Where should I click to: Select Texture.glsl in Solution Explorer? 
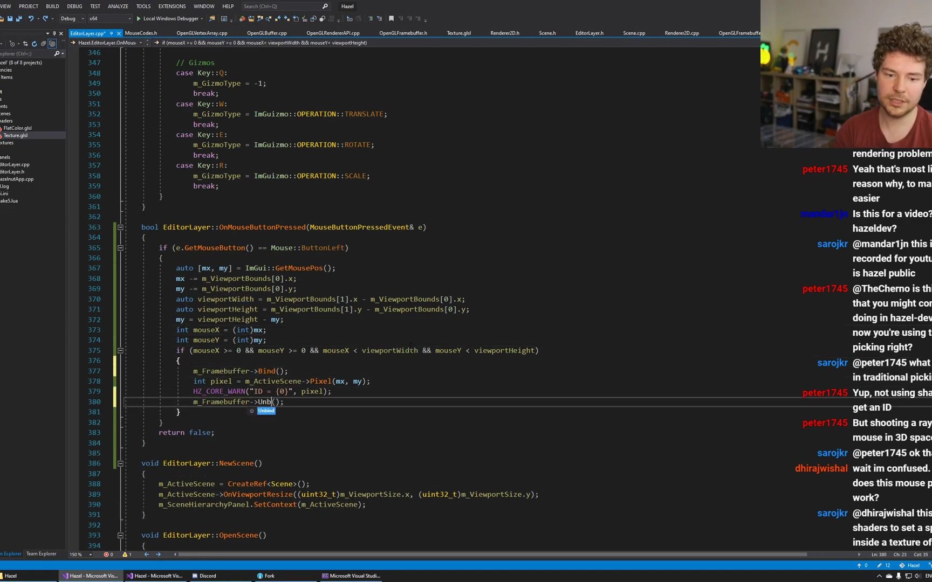pos(16,136)
